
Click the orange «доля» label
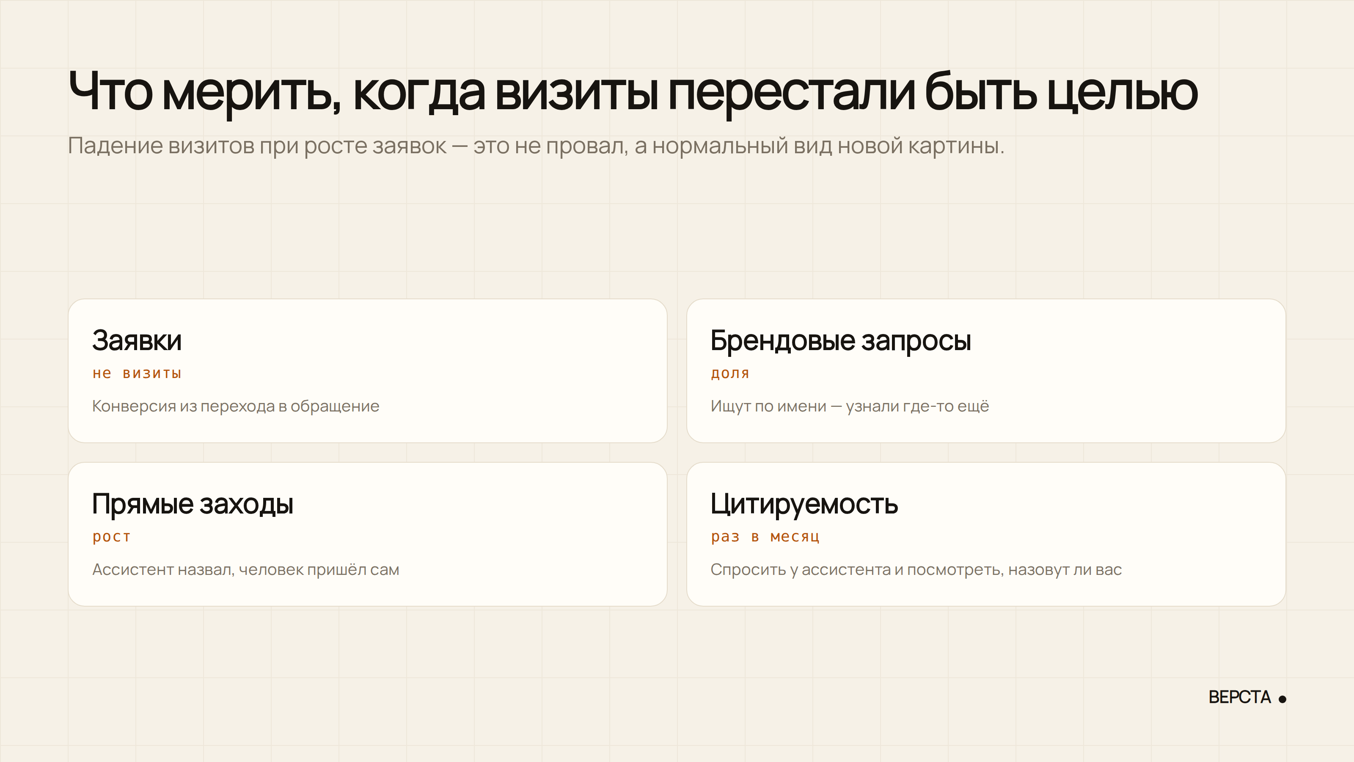(x=730, y=374)
